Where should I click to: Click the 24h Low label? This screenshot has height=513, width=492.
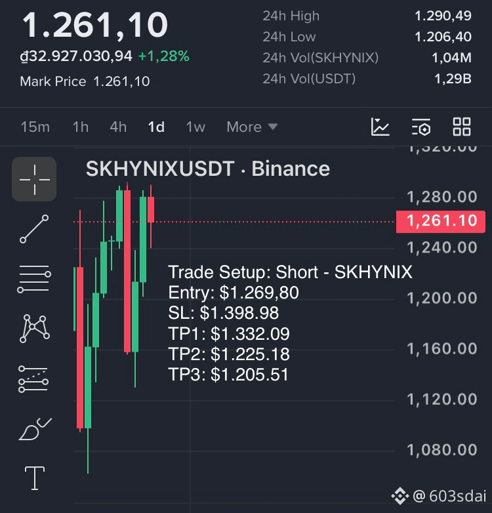[289, 37]
